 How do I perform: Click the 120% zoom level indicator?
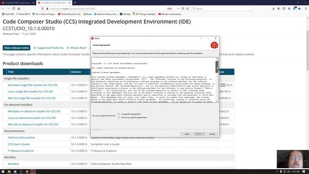click(169, 9)
